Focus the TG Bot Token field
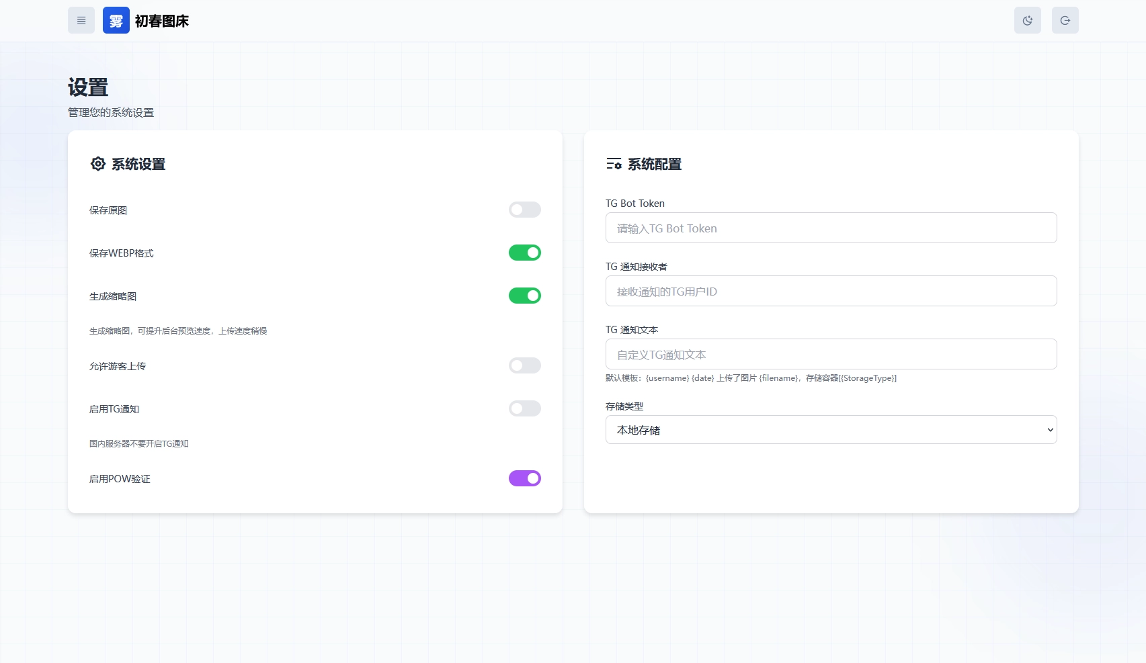 [x=830, y=228]
